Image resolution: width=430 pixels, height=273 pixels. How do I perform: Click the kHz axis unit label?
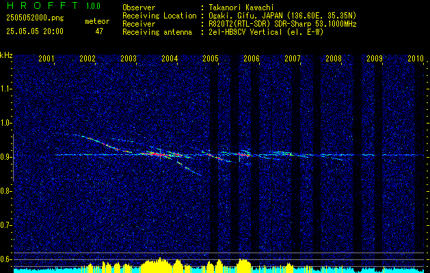coord(6,55)
